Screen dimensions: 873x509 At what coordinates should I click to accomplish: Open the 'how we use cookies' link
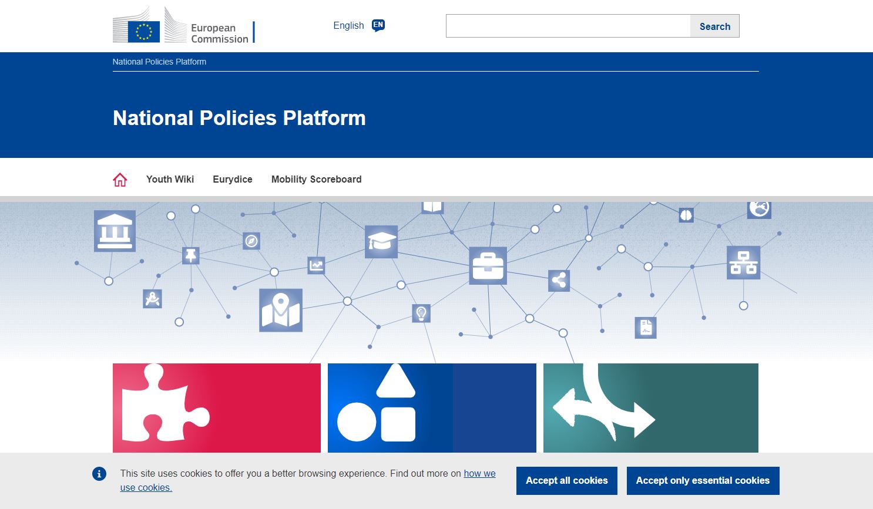tap(479, 474)
